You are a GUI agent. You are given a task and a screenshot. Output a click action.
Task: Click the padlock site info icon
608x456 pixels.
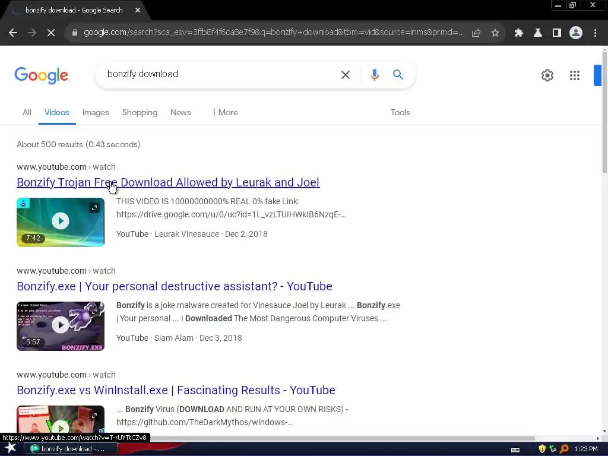[x=75, y=33]
